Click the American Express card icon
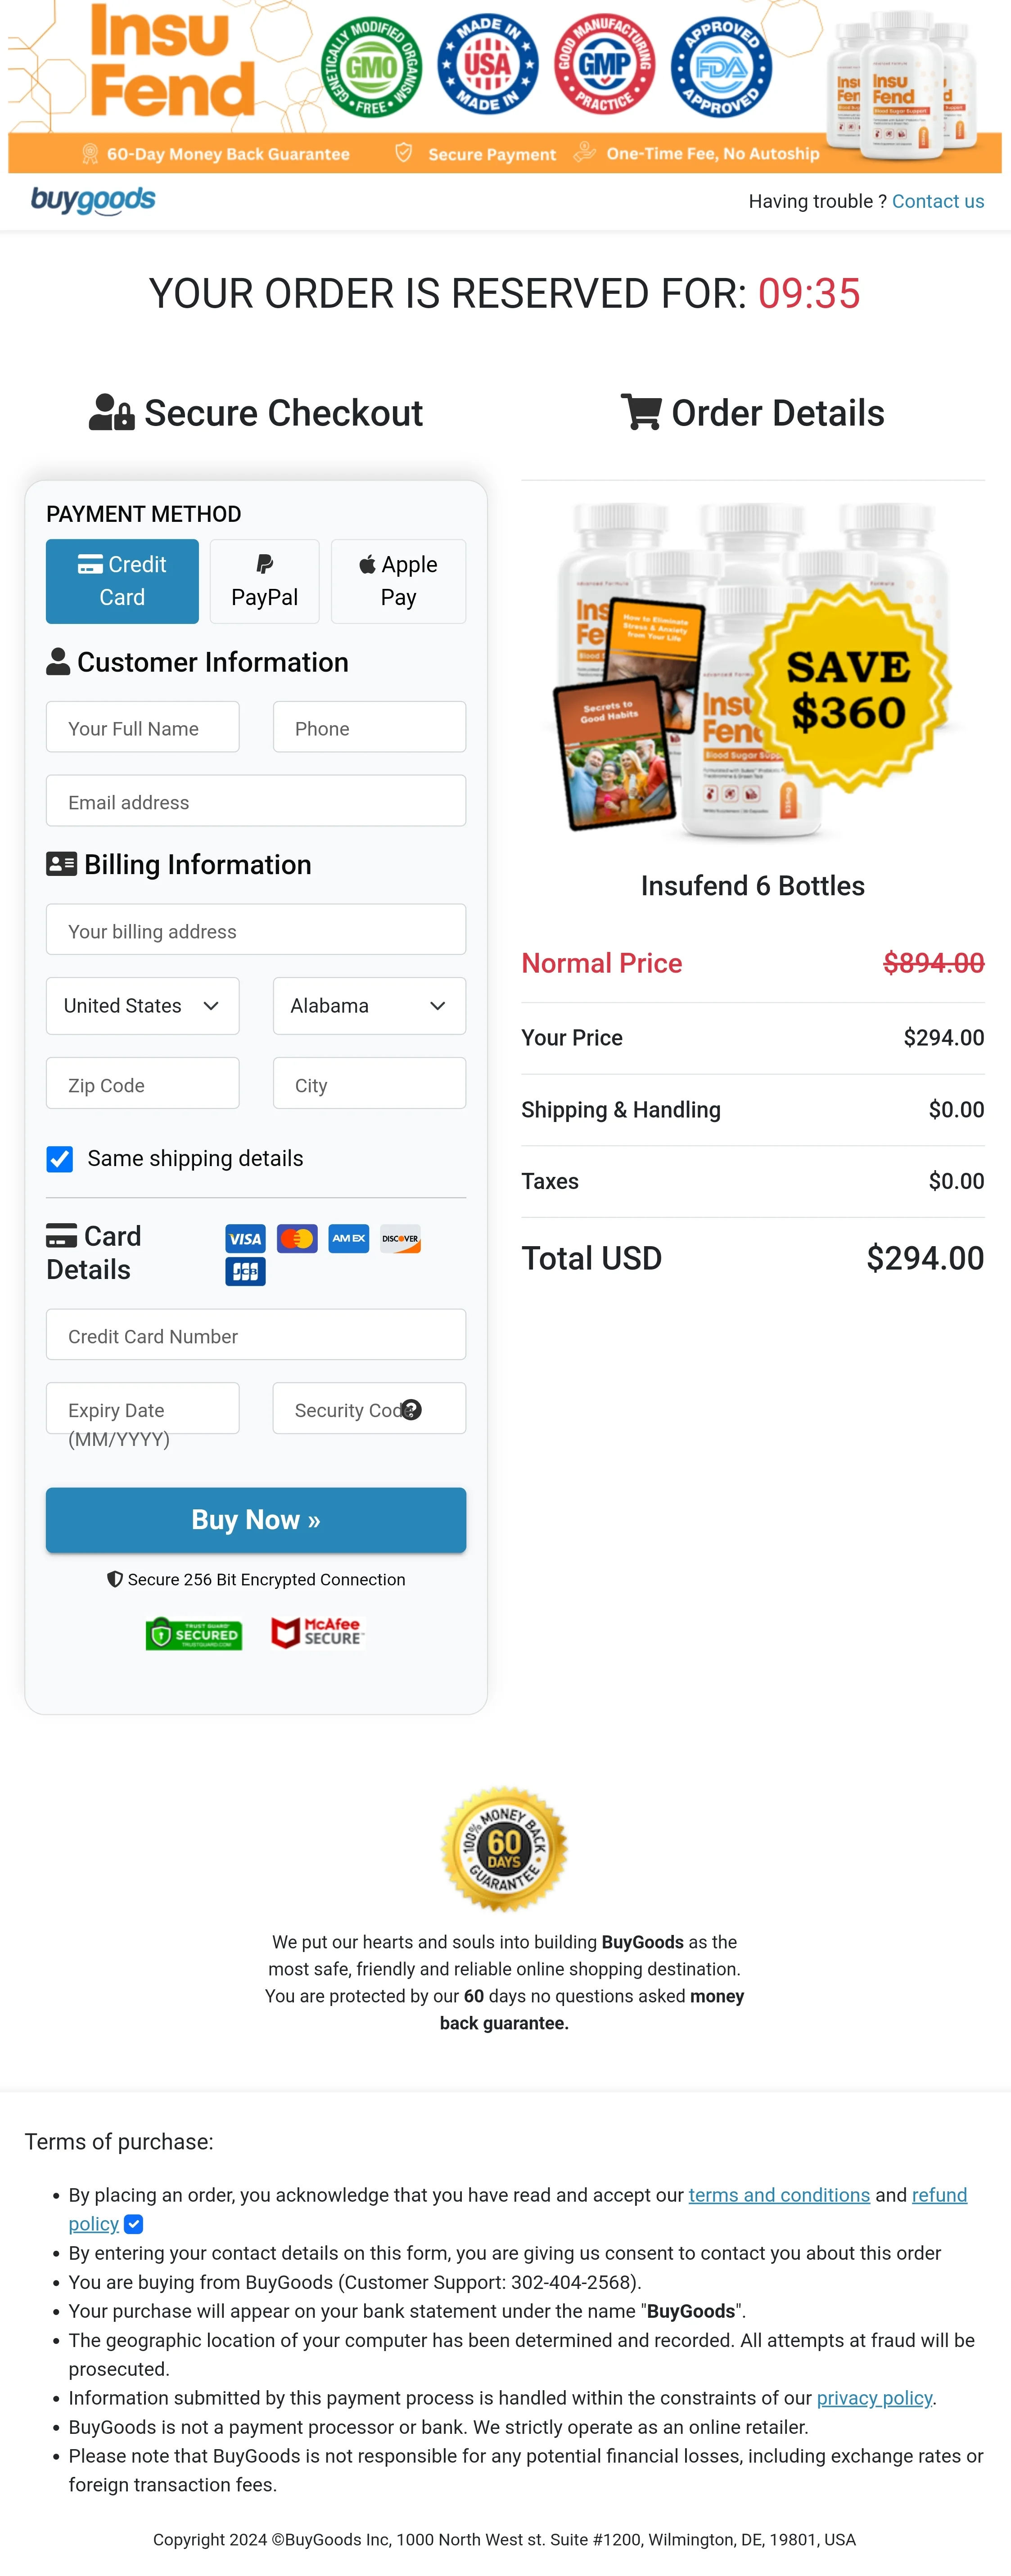The image size is (1011, 2576). pyautogui.click(x=348, y=1238)
